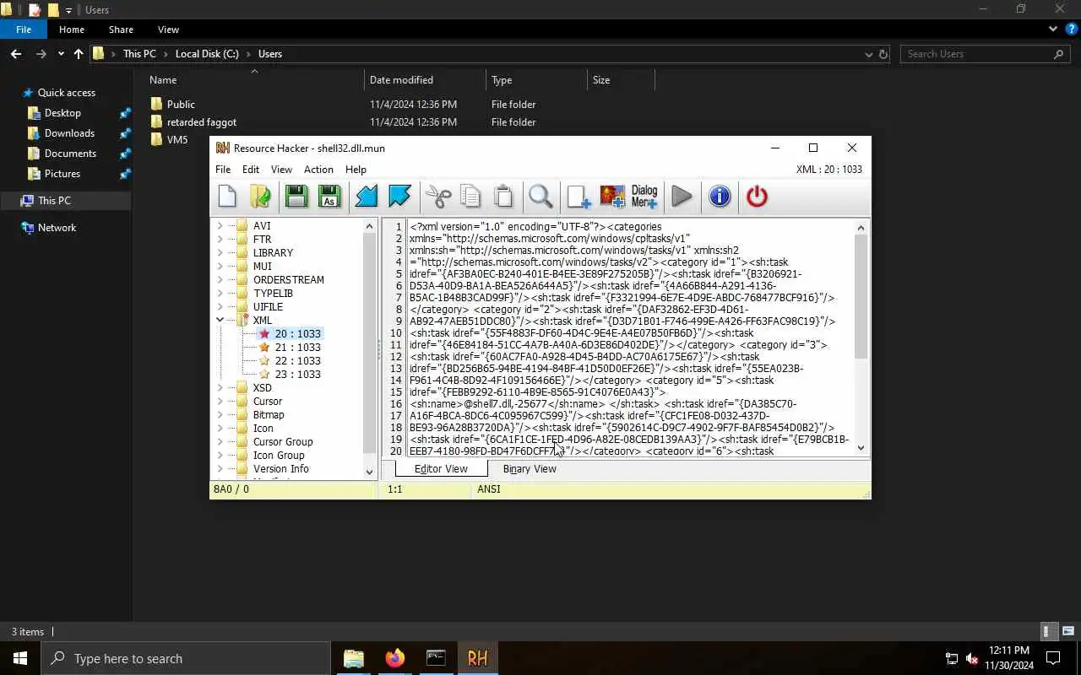This screenshot has height=675, width=1081.
Task: Open the notification center icon
Action: pyautogui.click(x=1053, y=658)
